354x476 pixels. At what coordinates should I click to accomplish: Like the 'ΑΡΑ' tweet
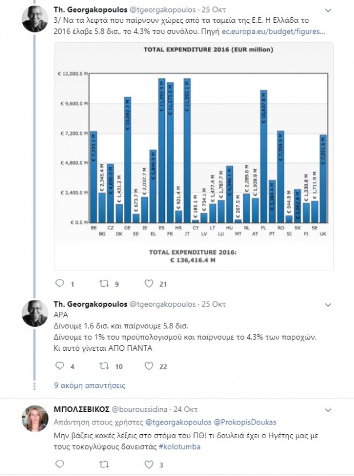point(150,366)
